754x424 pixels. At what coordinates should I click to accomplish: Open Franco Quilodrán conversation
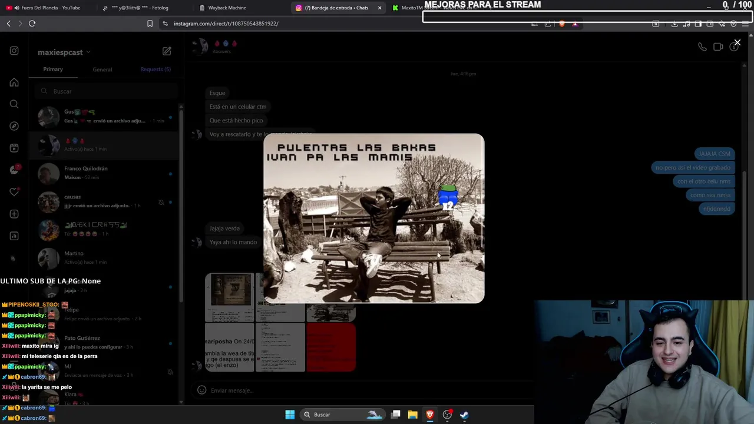pyautogui.click(x=104, y=173)
